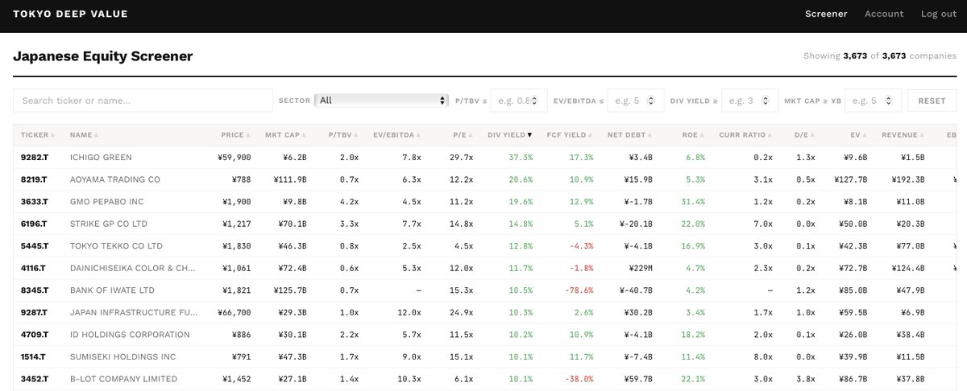
Task: Click the AOYAMA TRADING CO company name
Action: click(x=114, y=179)
